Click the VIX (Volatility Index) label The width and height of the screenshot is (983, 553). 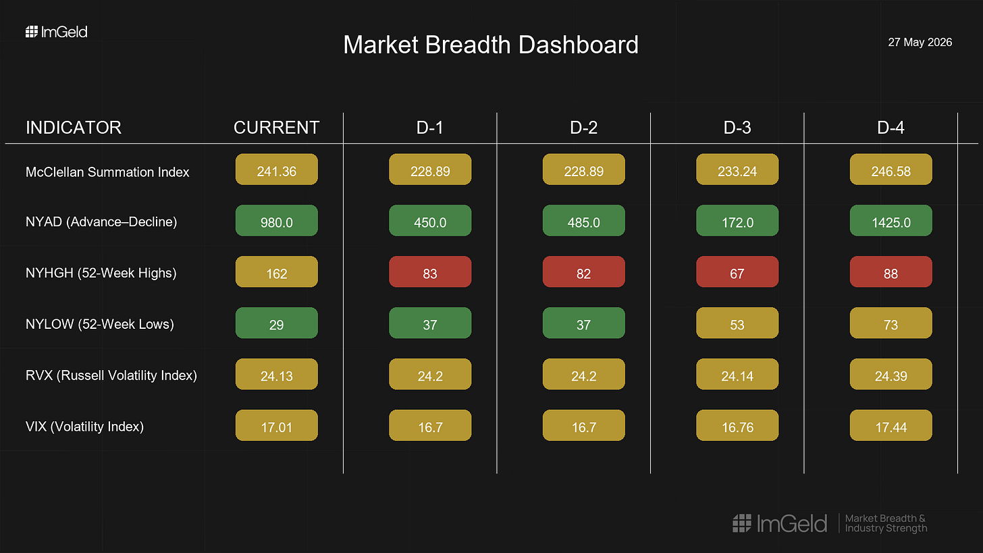pyautogui.click(x=84, y=426)
